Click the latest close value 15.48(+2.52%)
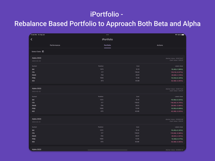 point(177,100)
